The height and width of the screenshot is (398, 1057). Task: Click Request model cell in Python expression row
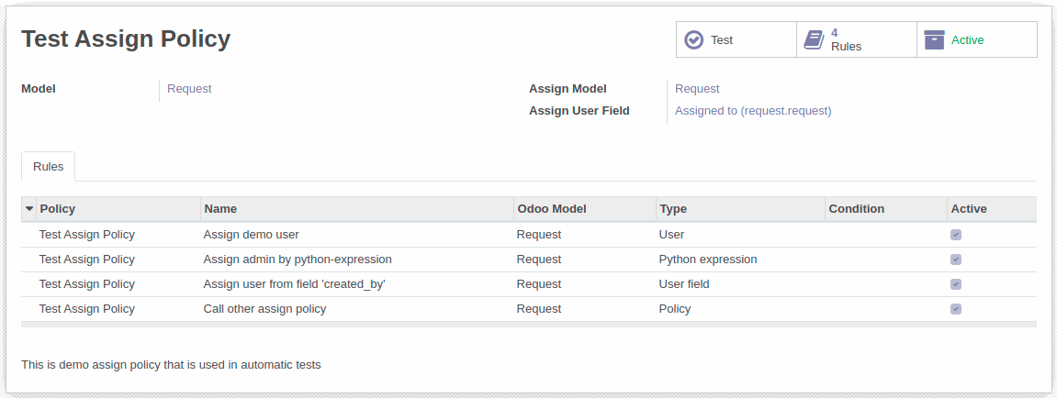pyautogui.click(x=584, y=260)
